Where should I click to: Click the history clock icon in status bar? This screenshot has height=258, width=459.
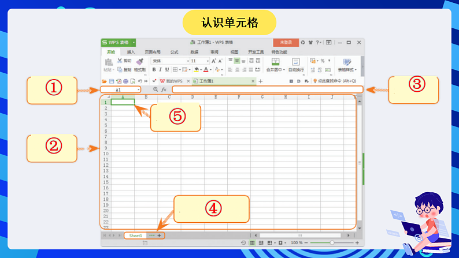point(243,243)
